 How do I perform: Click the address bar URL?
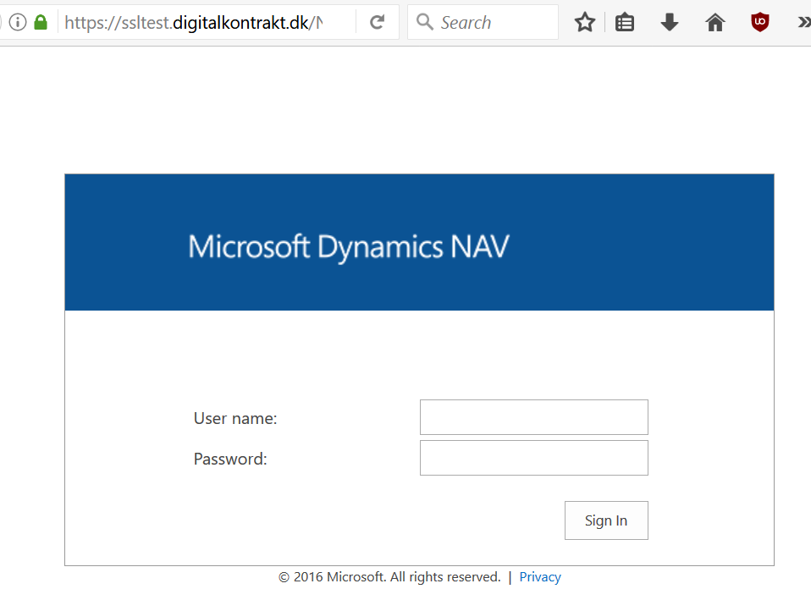point(194,22)
